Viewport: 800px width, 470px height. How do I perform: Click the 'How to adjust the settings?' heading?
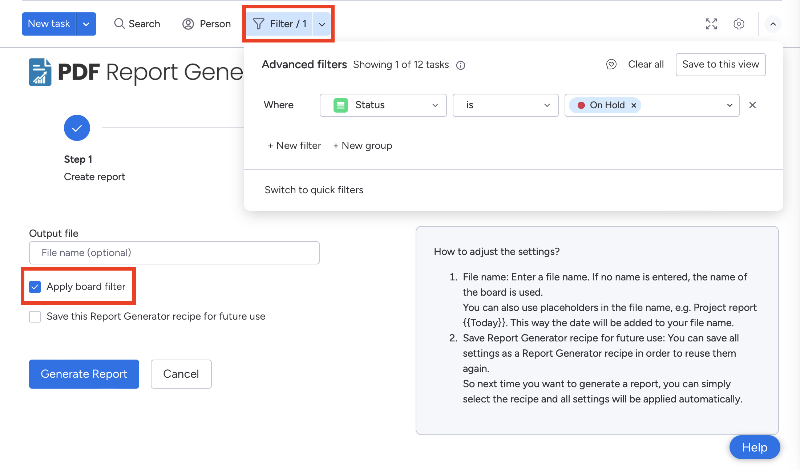coord(497,252)
